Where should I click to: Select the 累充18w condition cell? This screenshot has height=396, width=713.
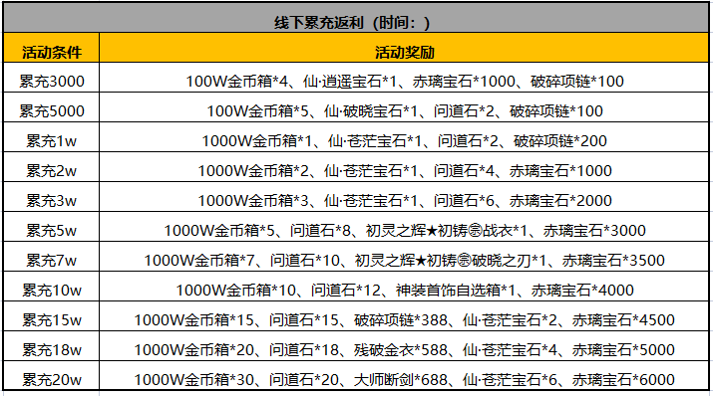point(52,346)
